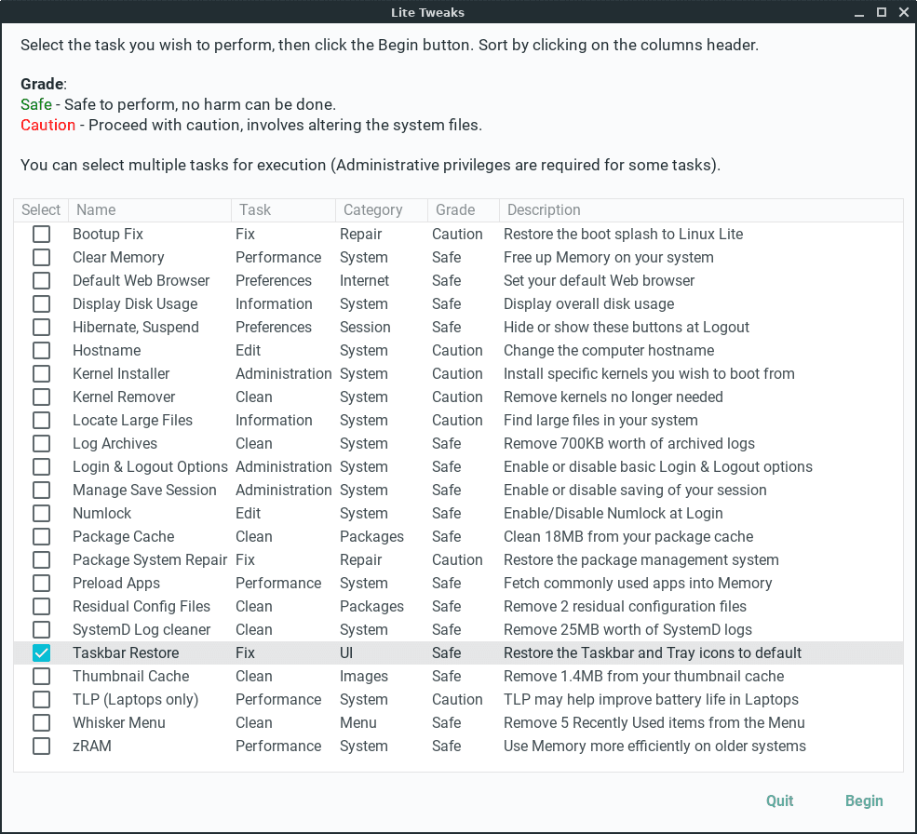The height and width of the screenshot is (834, 917).
Task: Sort tasks by the Category column
Action: click(372, 209)
